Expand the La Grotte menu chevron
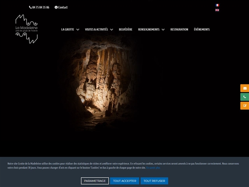Viewport: 249px width, 187px height. coord(78,30)
